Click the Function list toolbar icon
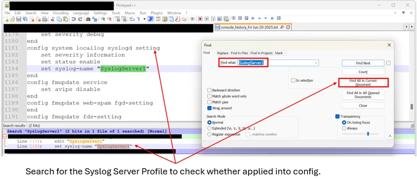The height and width of the screenshot is (179, 417). [177, 19]
